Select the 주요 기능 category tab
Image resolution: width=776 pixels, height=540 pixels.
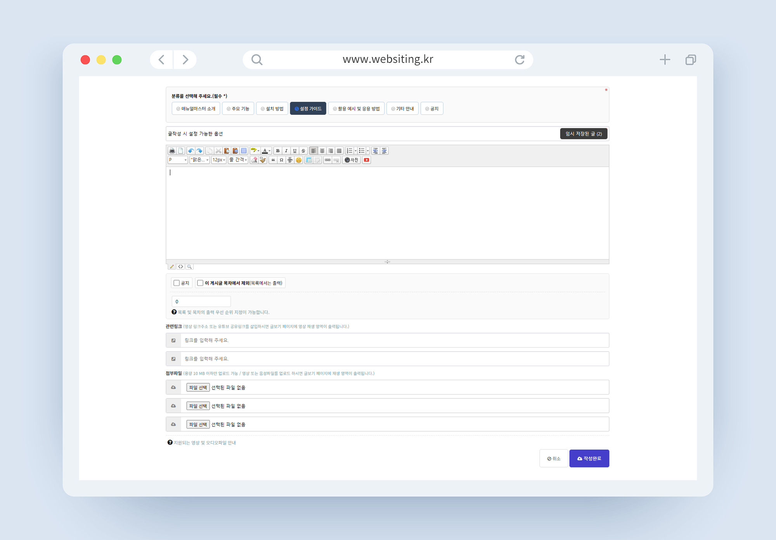tap(238, 109)
